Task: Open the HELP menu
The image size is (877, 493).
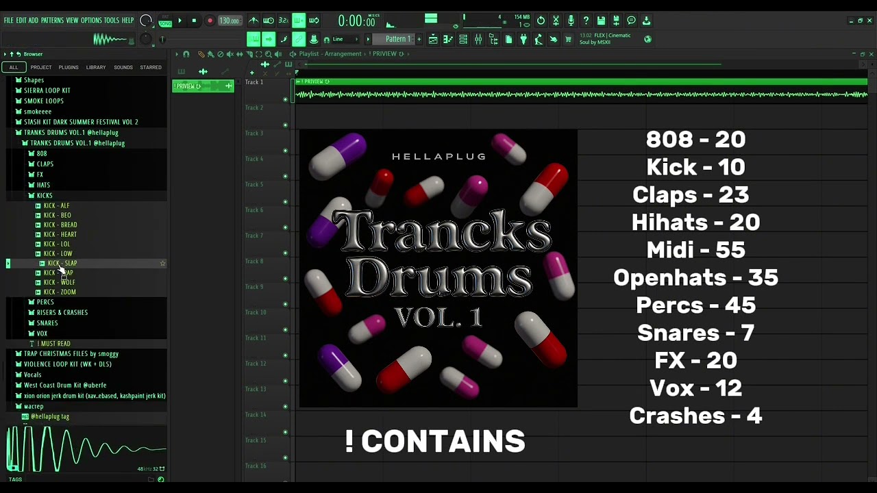Action: [x=127, y=21]
